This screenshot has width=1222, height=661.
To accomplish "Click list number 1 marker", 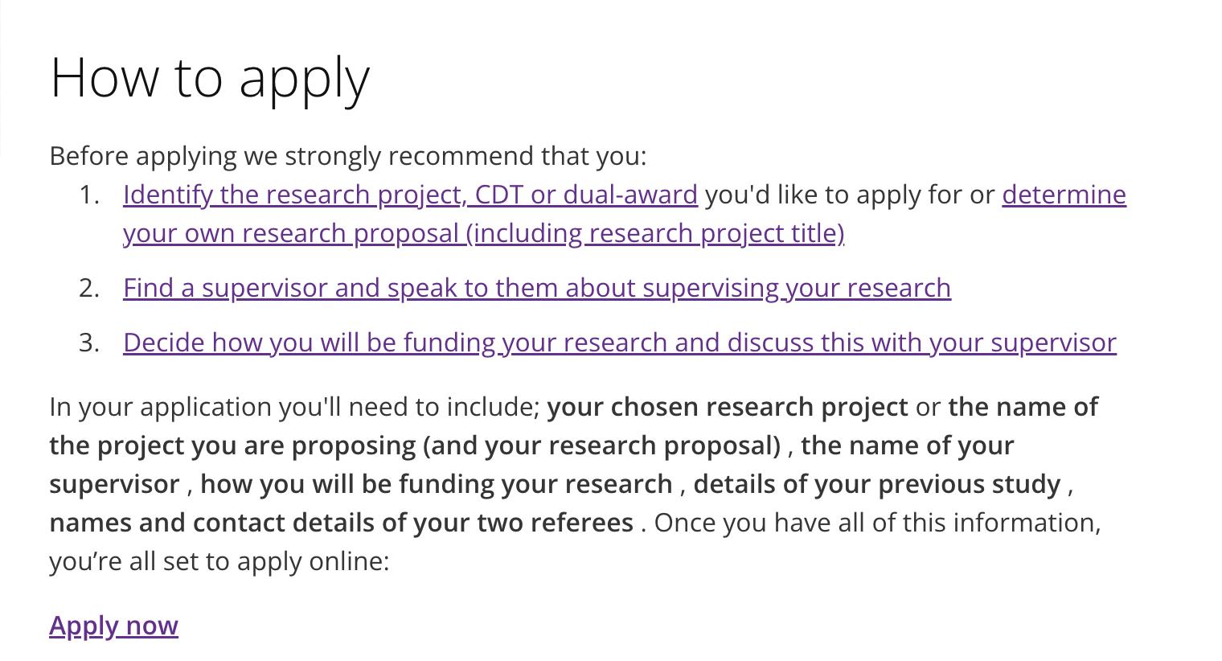I will 88,195.
